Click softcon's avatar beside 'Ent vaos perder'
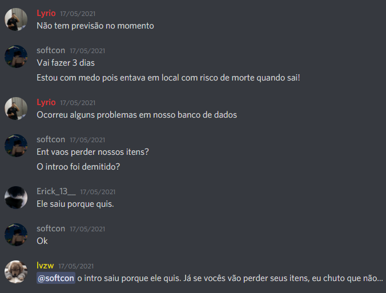 coord(16,146)
